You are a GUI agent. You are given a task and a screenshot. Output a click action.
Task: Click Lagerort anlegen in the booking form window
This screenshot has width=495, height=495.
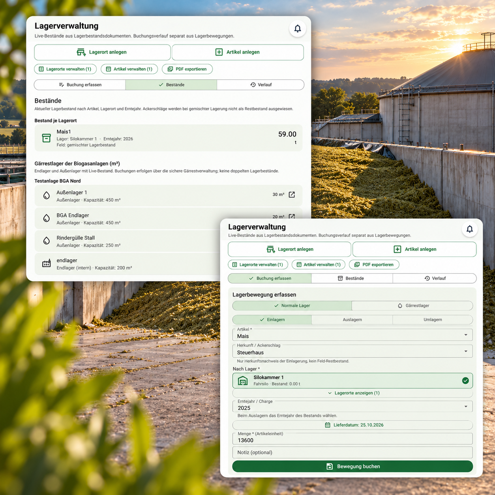290,249
